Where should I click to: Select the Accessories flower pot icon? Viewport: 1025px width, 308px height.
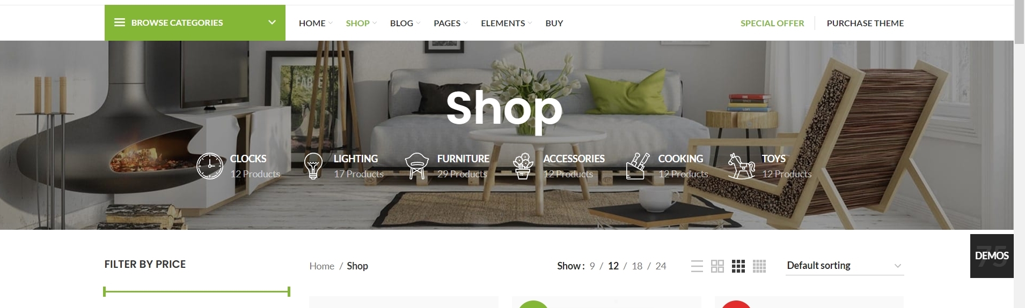523,166
